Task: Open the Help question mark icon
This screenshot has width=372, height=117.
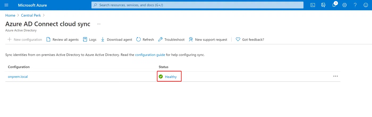Action: click(355, 5)
